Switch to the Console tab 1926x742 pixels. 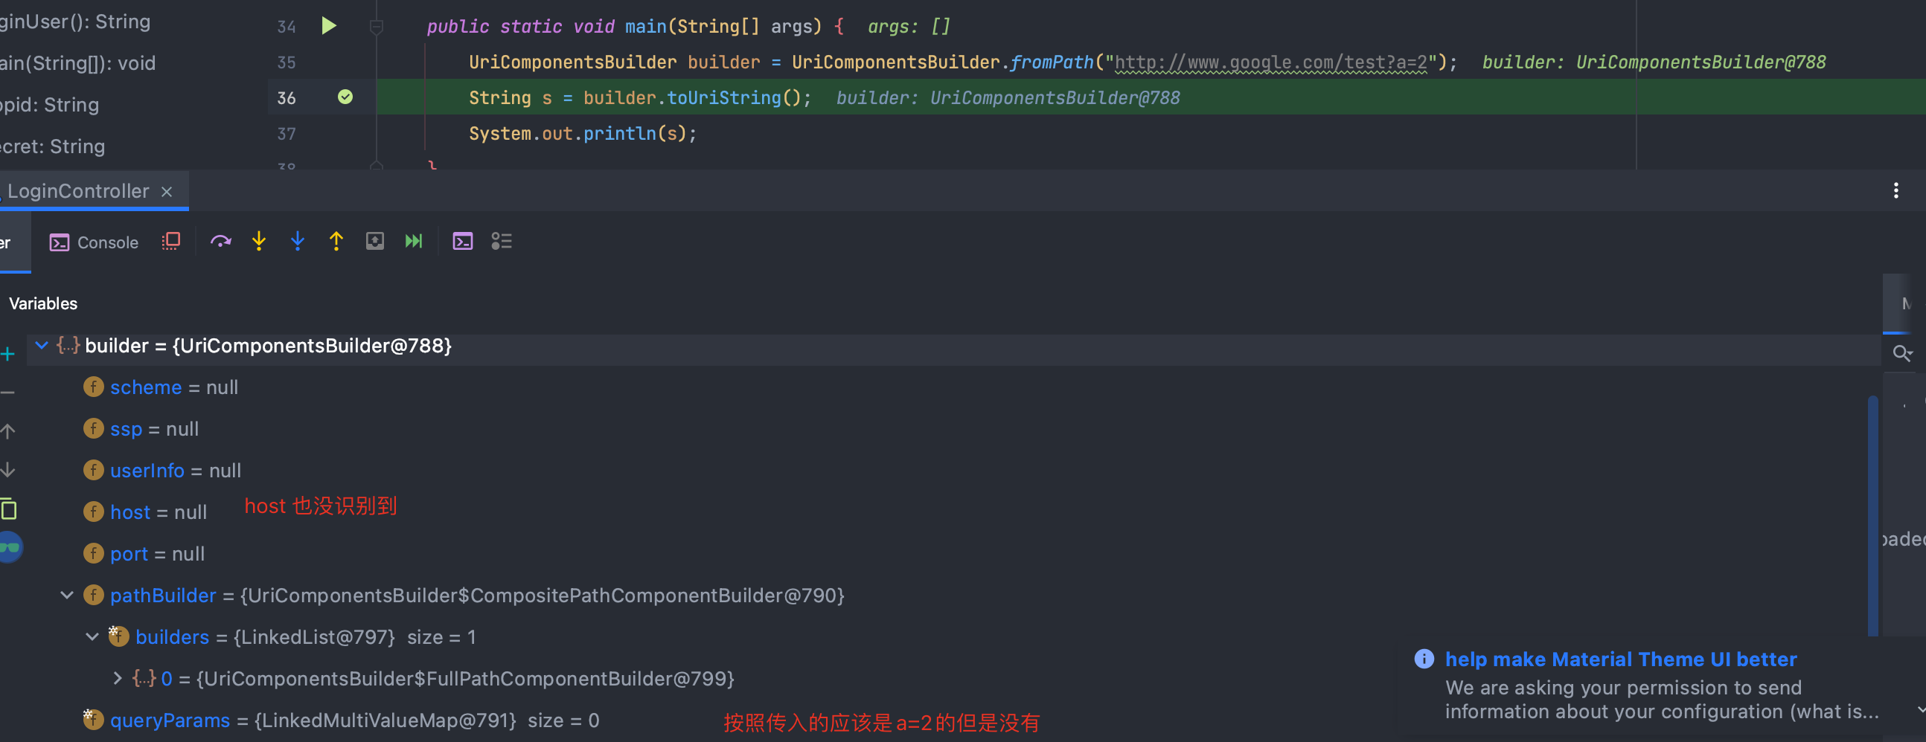tap(93, 242)
